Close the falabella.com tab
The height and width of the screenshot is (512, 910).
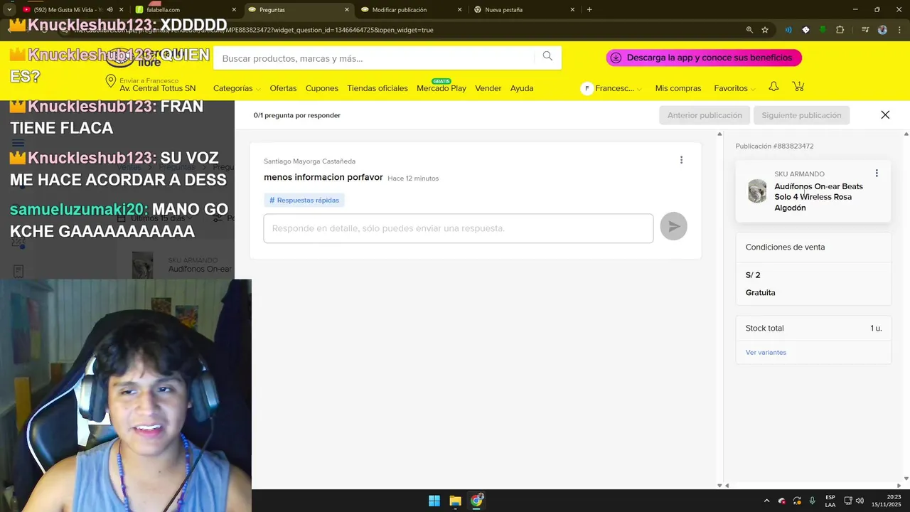coord(234,10)
